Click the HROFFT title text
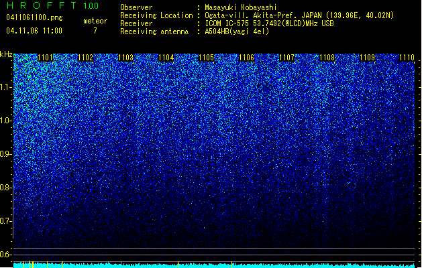422x268 pixels. click(x=42, y=5)
